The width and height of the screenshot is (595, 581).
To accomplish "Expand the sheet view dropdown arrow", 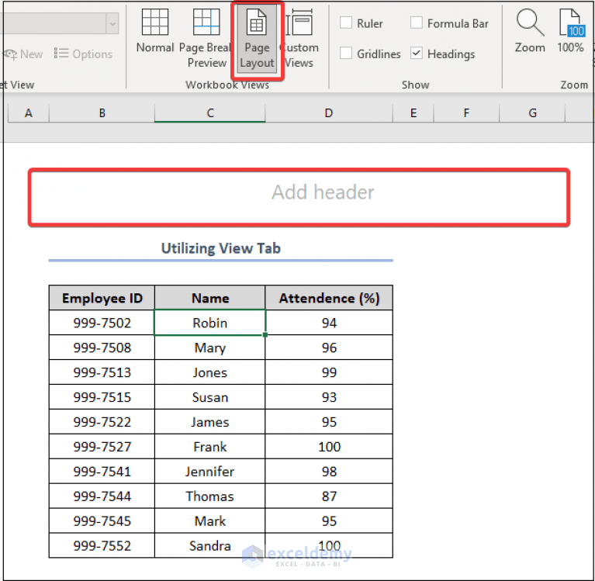I will [x=112, y=23].
